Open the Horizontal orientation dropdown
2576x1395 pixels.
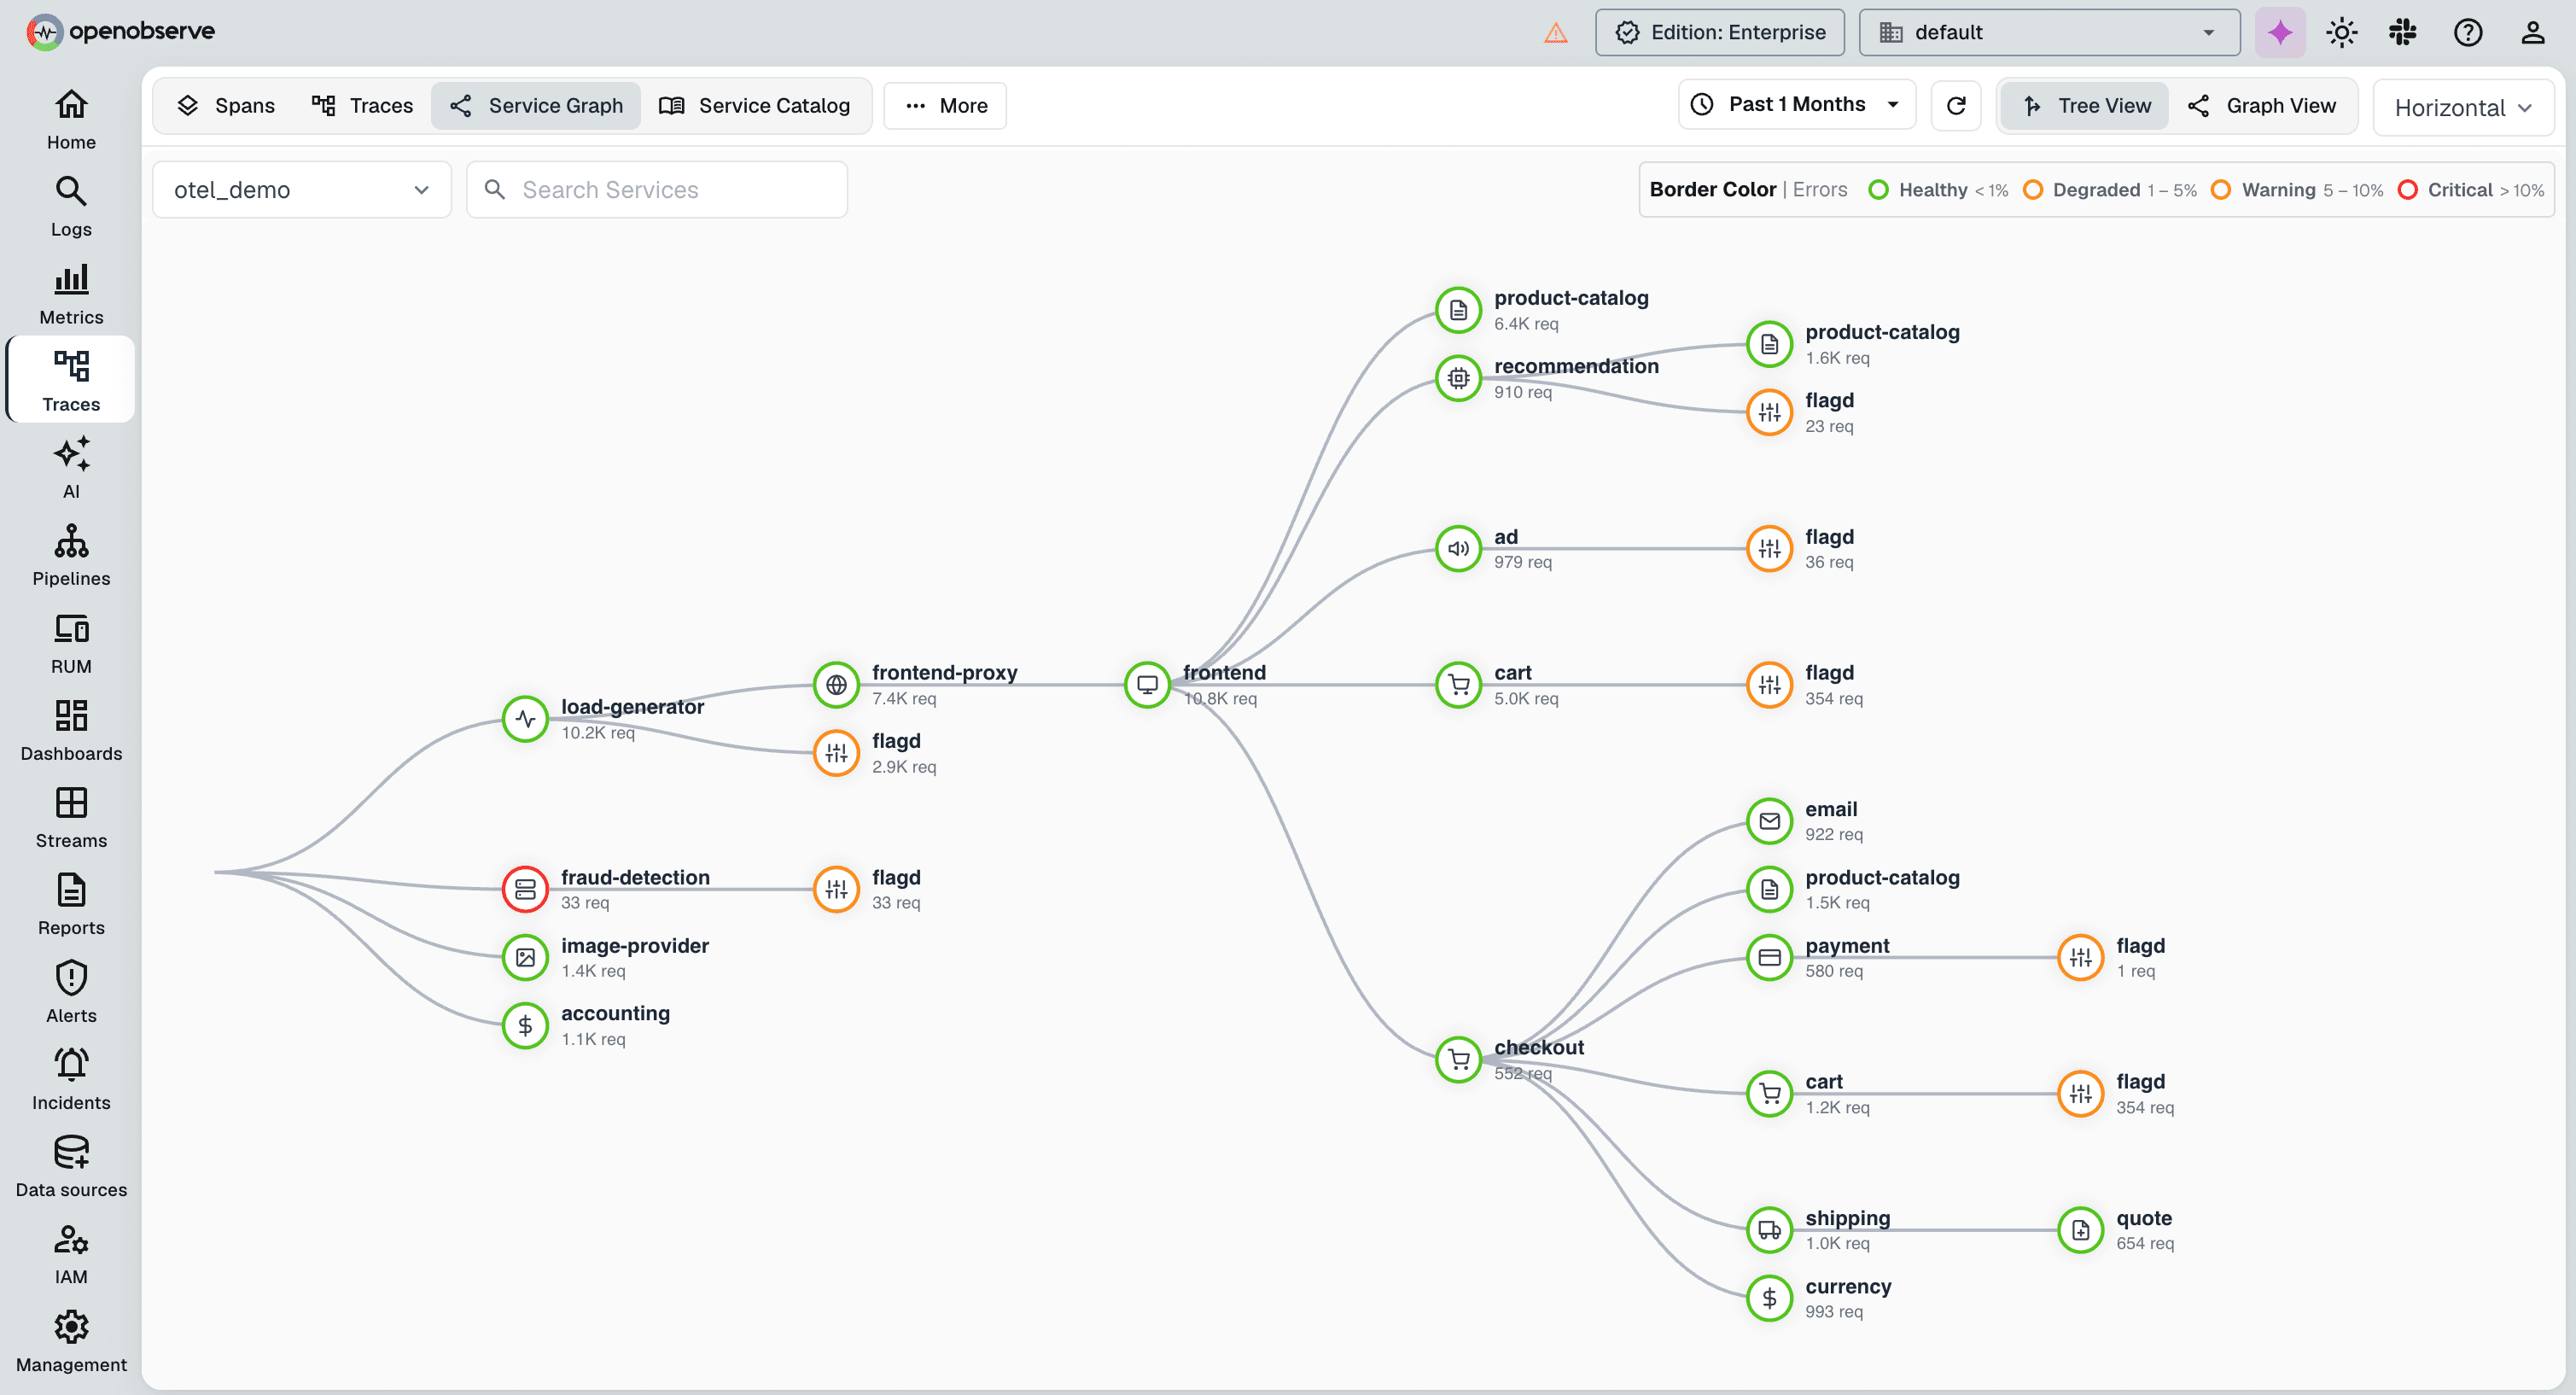tap(2462, 107)
